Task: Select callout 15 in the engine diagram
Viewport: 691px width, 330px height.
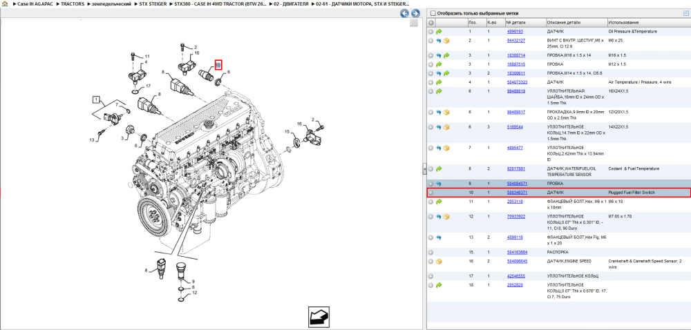Action: (287, 132)
